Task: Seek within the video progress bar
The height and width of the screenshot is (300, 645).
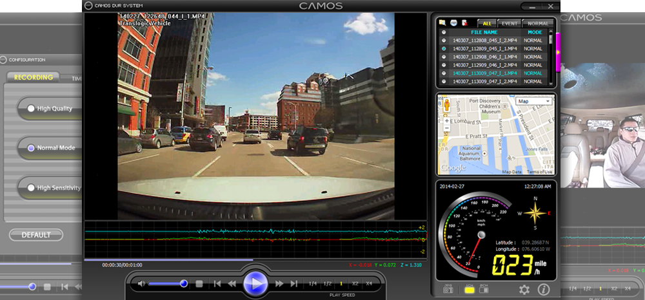Action: [255, 259]
